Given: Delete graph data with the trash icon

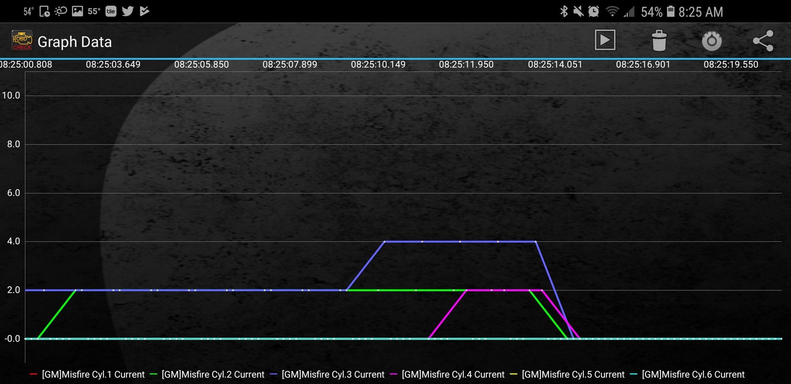Looking at the screenshot, I should [659, 40].
